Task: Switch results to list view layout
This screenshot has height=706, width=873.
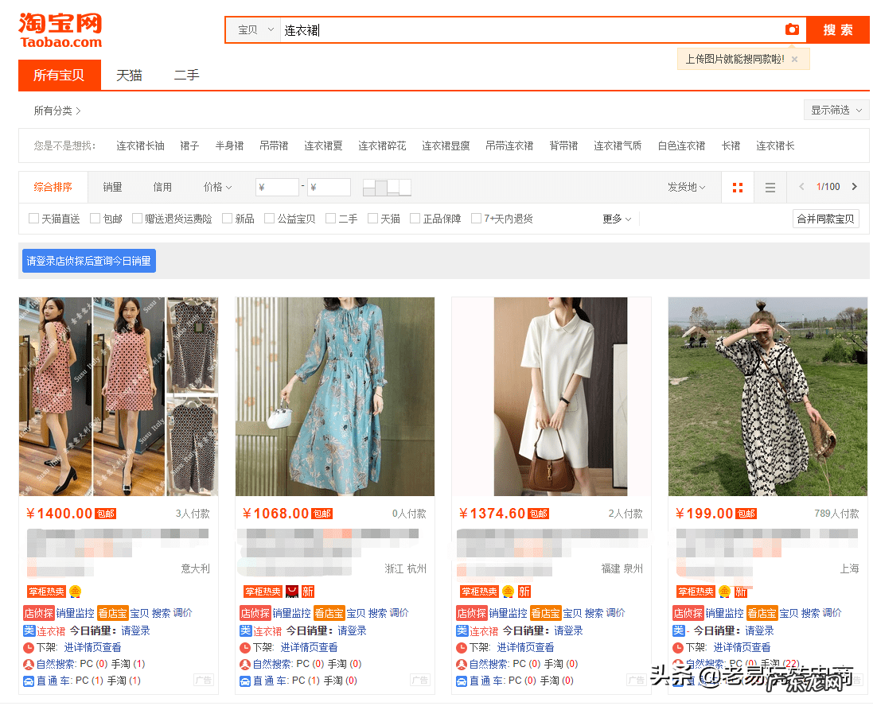Action: (770, 187)
